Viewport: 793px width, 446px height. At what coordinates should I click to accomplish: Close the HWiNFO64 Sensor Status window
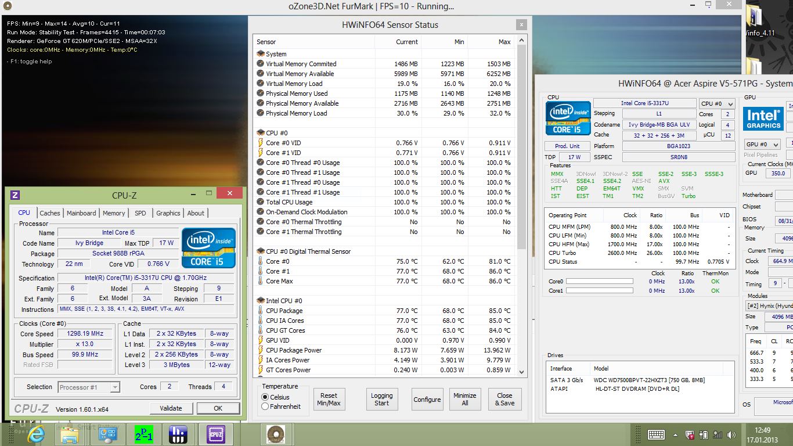(522, 24)
